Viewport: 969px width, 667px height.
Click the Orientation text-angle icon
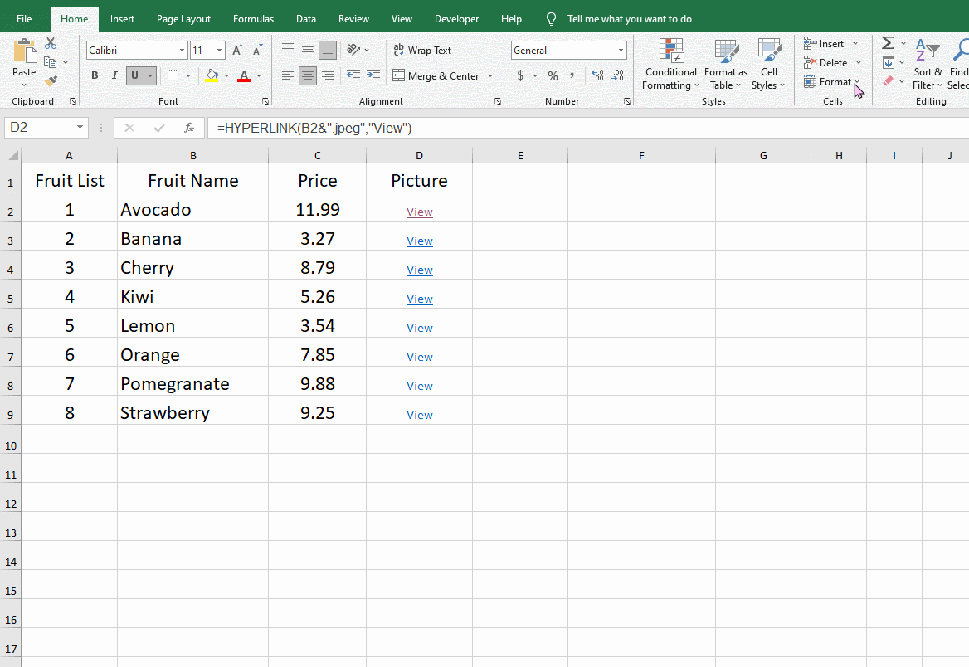353,50
